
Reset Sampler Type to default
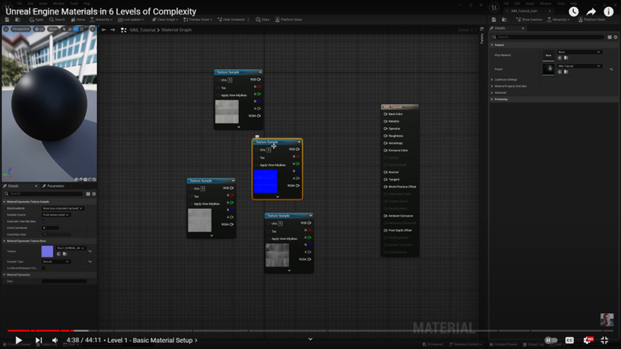[90, 261]
